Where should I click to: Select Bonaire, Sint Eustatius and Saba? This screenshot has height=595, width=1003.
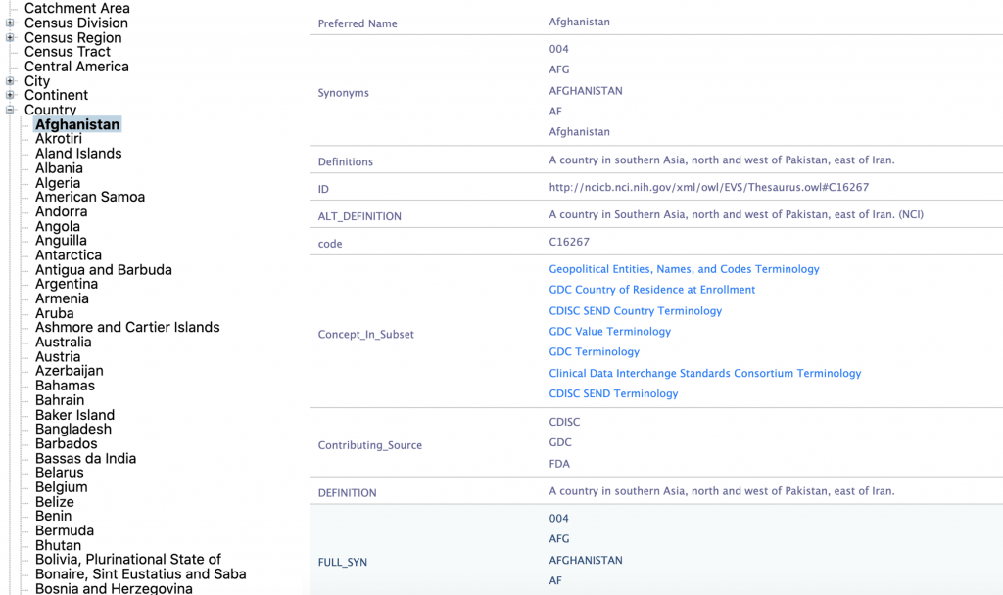click(x=141, y=573)
